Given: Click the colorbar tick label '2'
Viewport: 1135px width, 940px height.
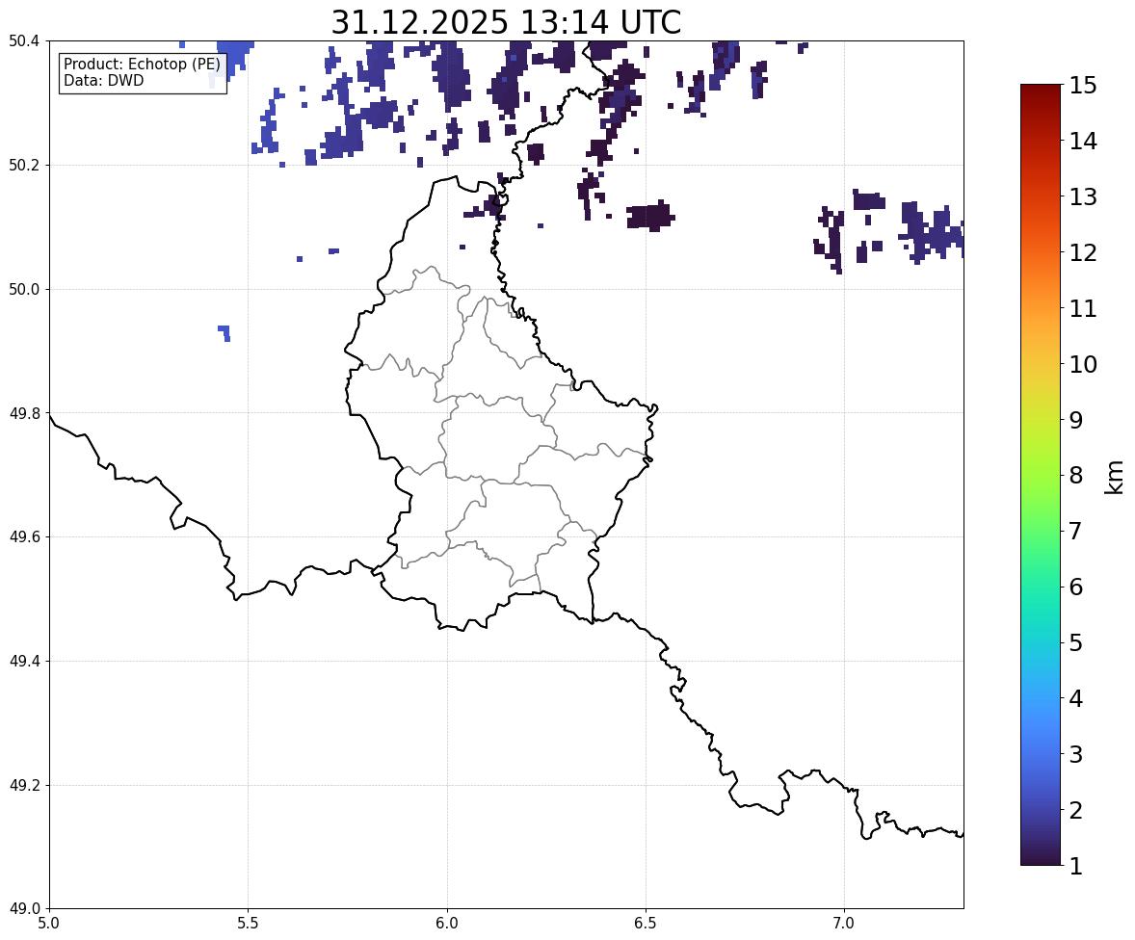Looking at the screenshot, I should (1076, 810).
